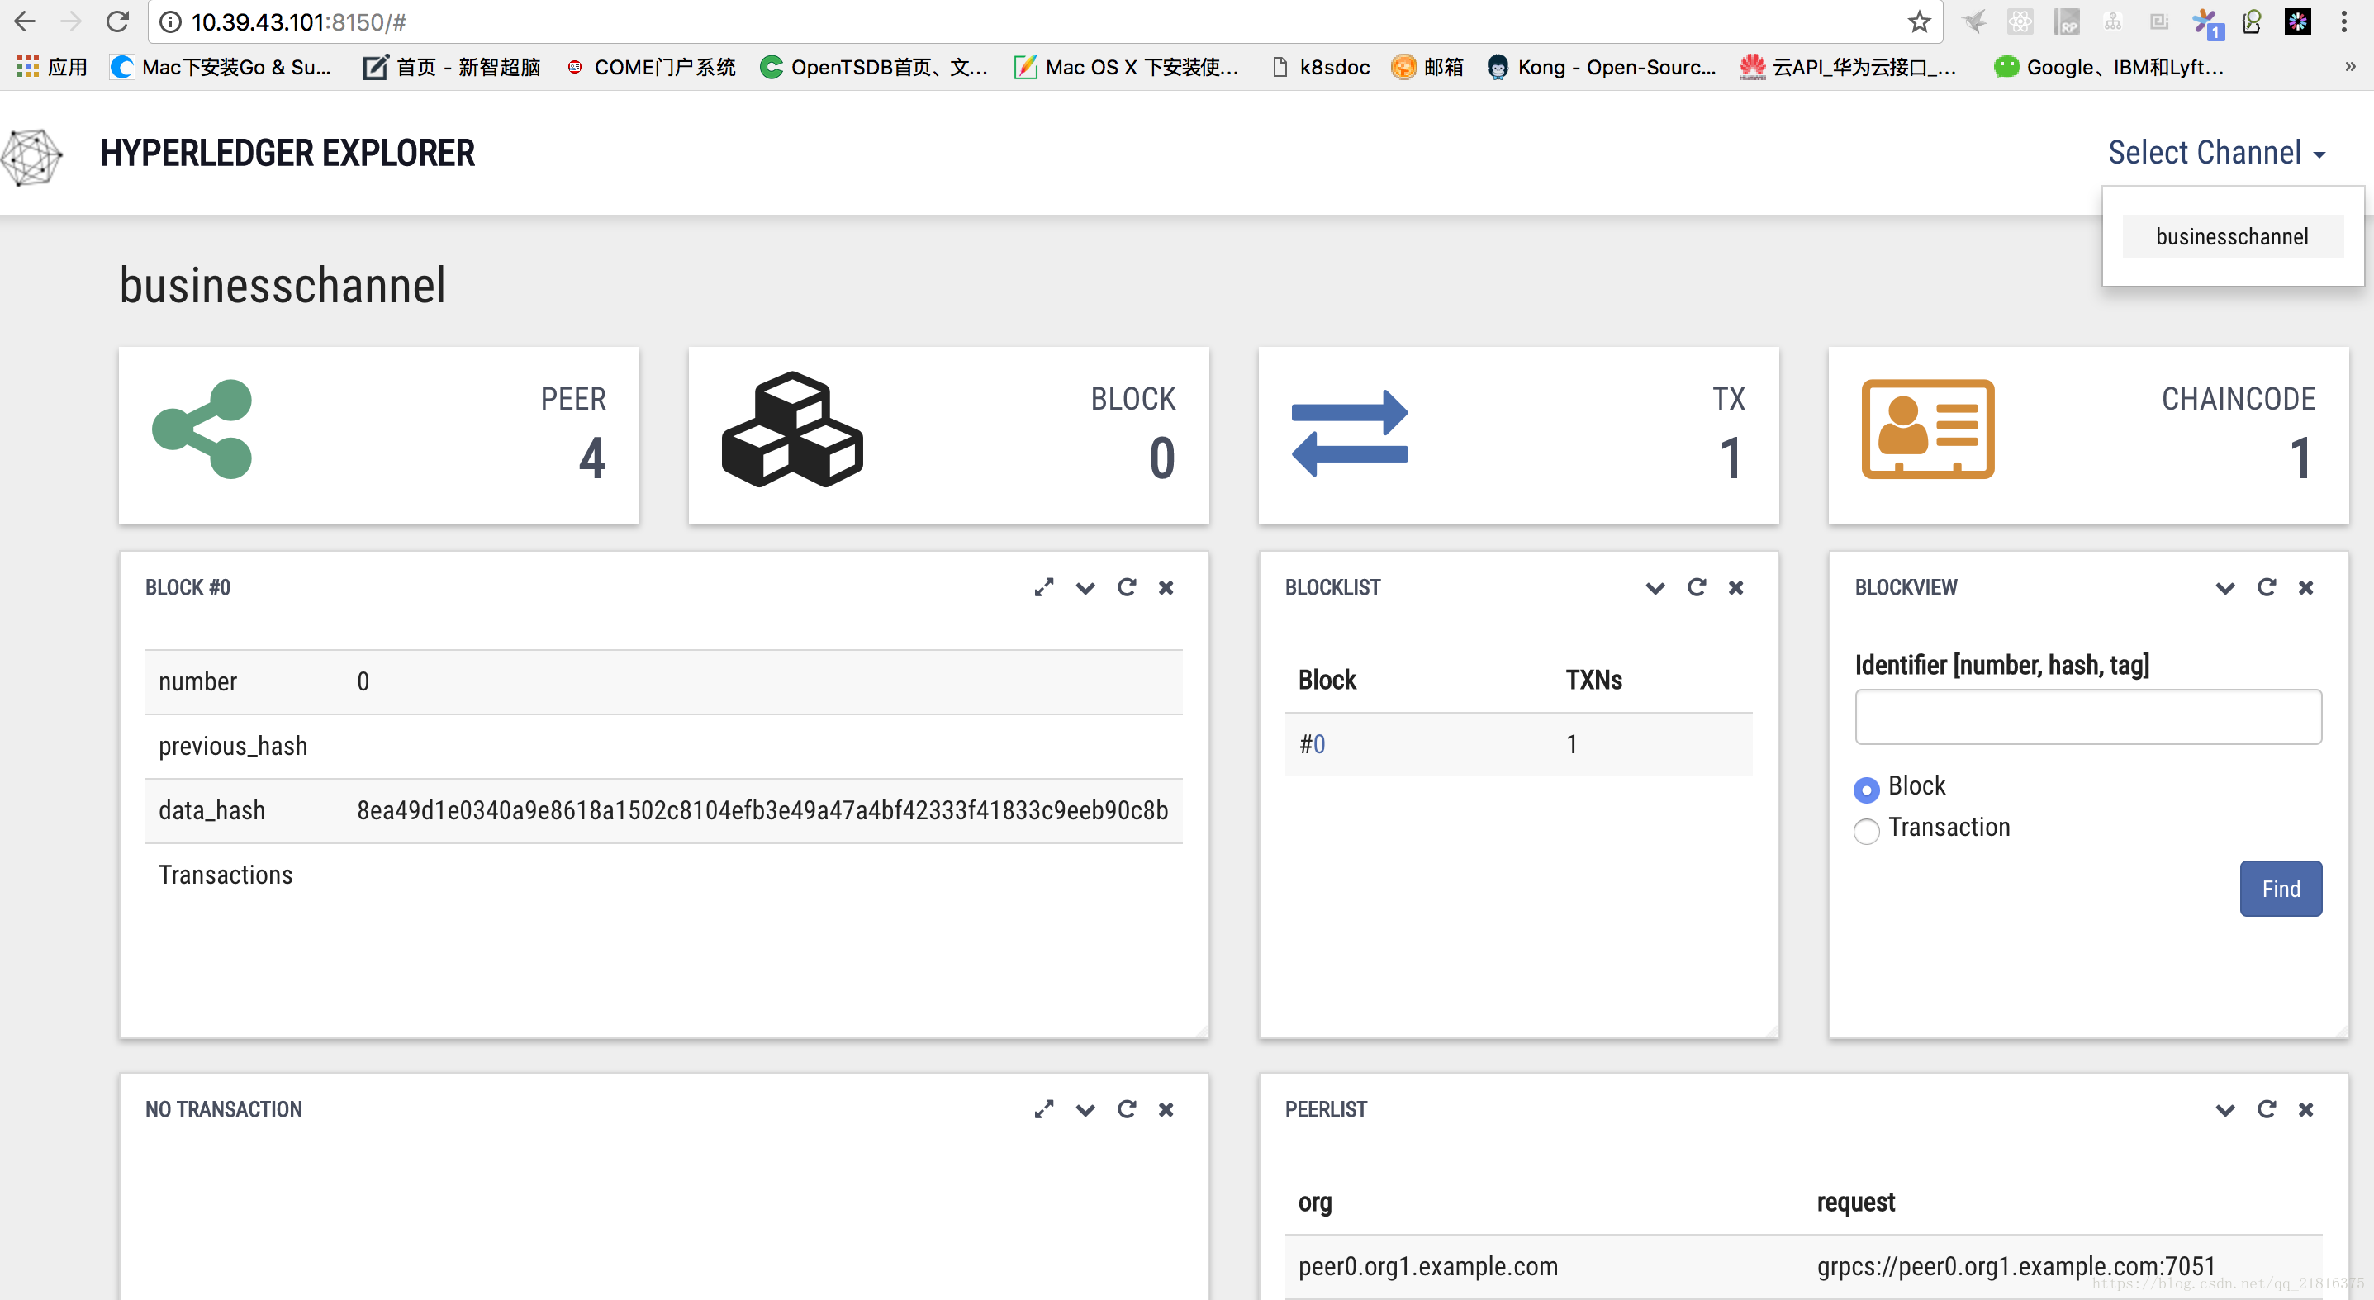The height and width of the screenshot is (1300, 2374).
Task: Collapse the BLOCKLIST panel chevron
Action: pyautogui.click(x=1655, y=589)
